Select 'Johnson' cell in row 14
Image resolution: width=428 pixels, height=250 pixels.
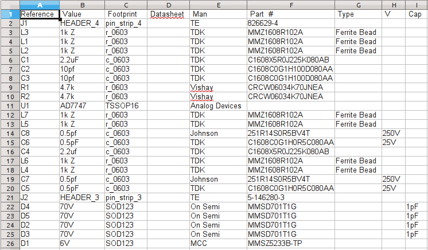(x=219, y=134)
